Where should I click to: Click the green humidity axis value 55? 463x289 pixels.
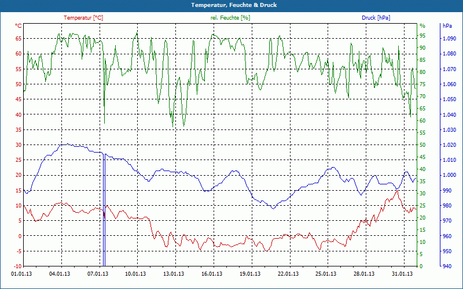(x=423, y=133)
